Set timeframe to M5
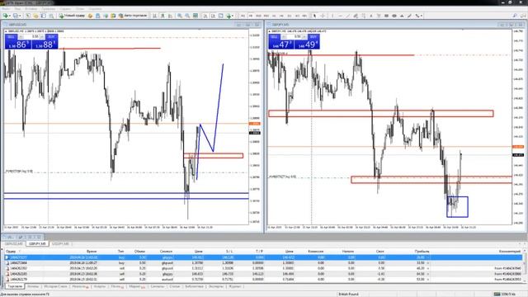528x297 pixels. (251, 16)
